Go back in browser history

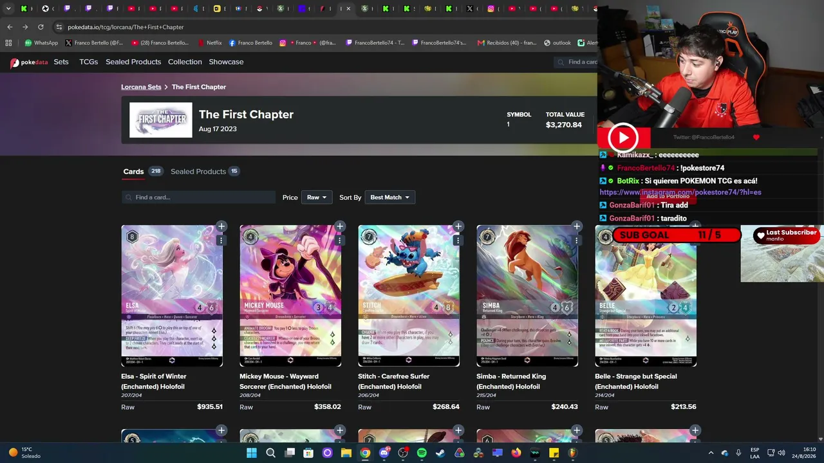point(10,27)
